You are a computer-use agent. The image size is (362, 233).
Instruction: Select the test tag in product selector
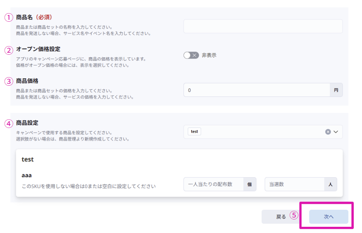click(194, 132)
